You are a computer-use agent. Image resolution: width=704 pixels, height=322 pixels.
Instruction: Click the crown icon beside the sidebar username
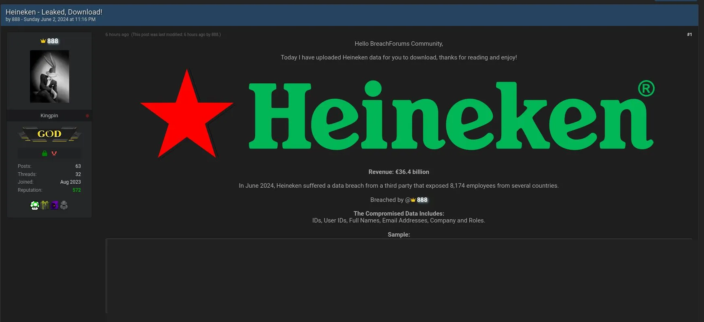[x=43, y=41]
